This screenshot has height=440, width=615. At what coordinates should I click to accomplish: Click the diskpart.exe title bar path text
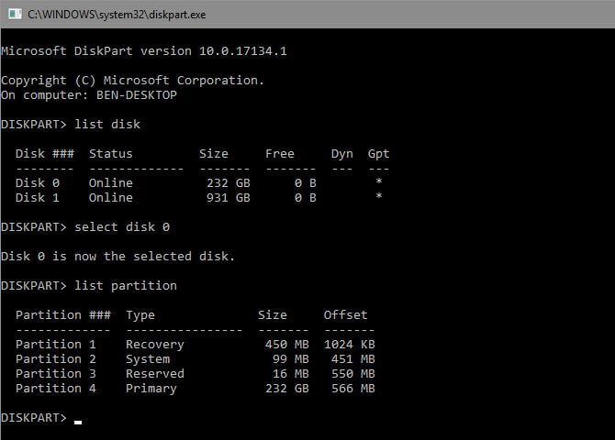pyautogui.click(x=118, y=14)
